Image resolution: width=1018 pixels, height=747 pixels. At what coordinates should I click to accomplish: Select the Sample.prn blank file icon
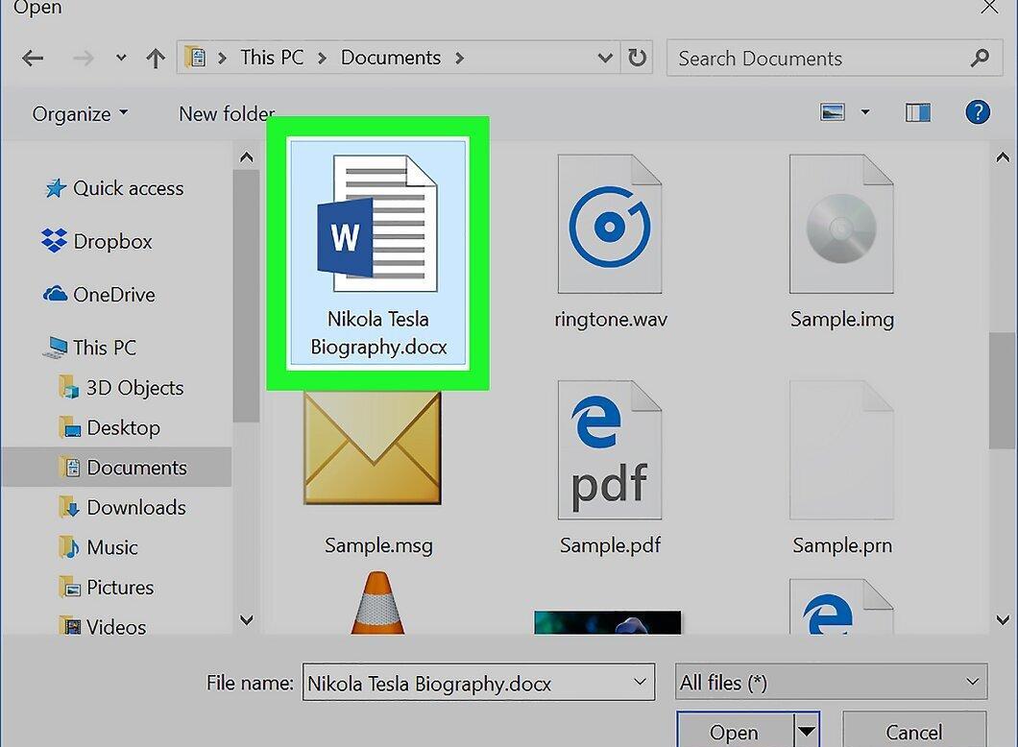pos(841,449)
